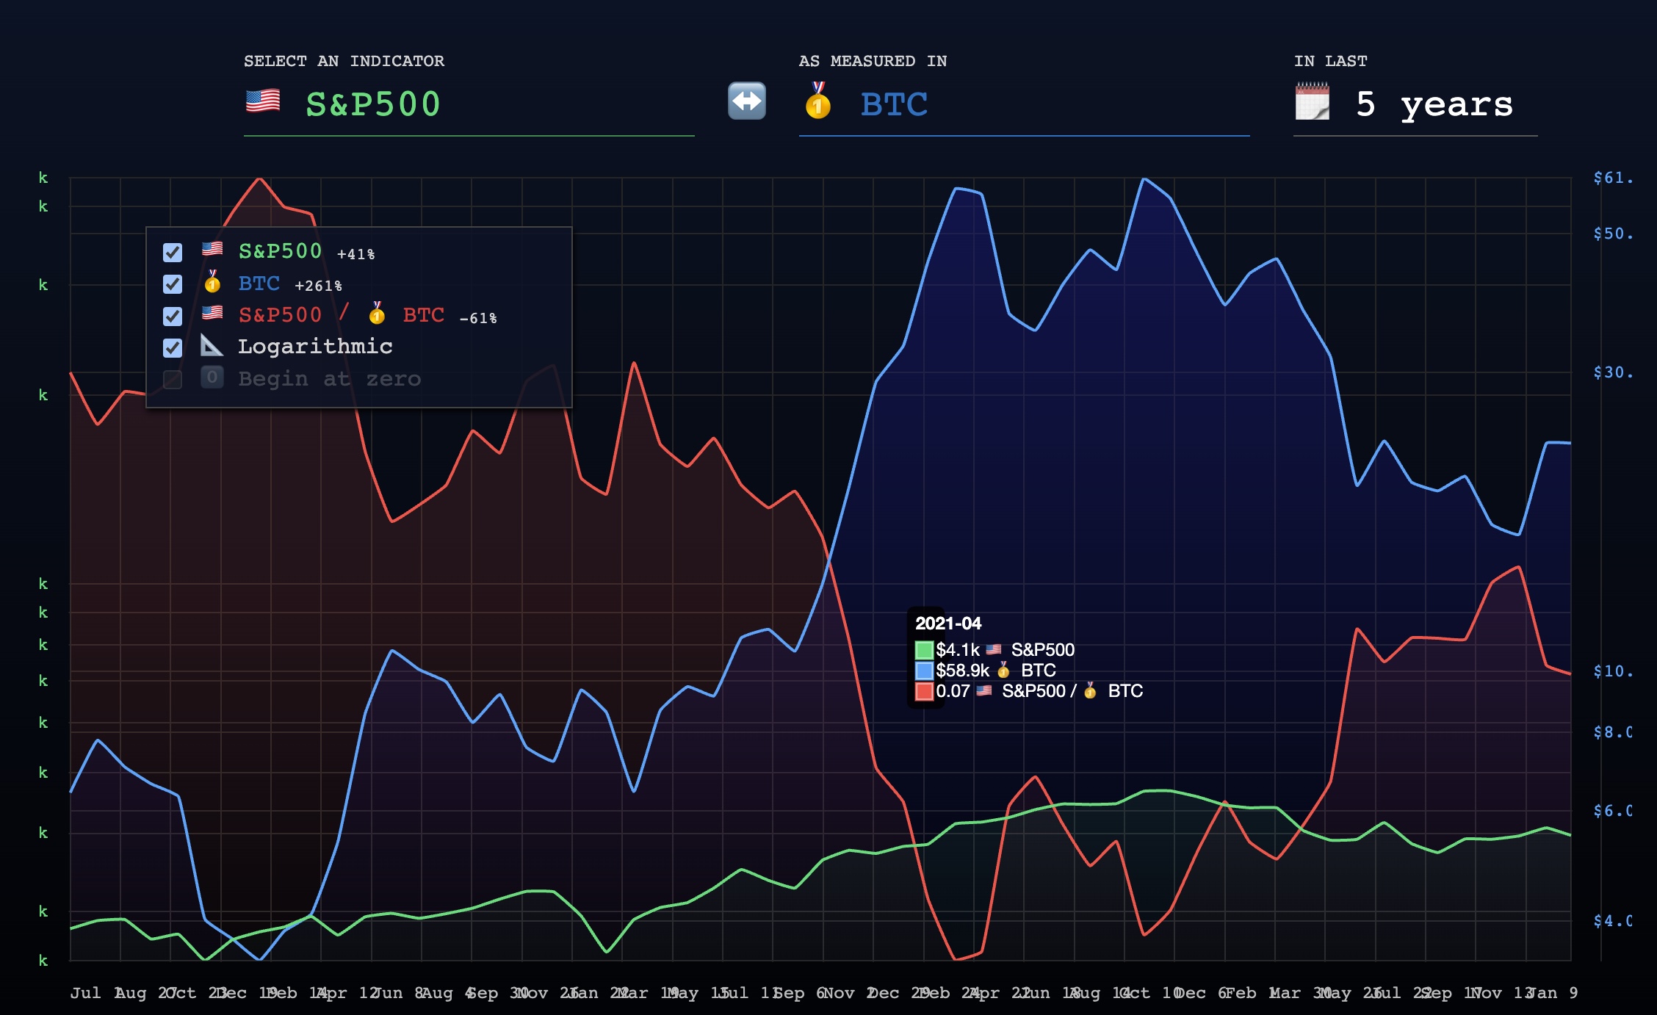This screenshot has width=1657, height=1015.
Task: Open the 5 years time range dropdown
Action: point(1434,104)
